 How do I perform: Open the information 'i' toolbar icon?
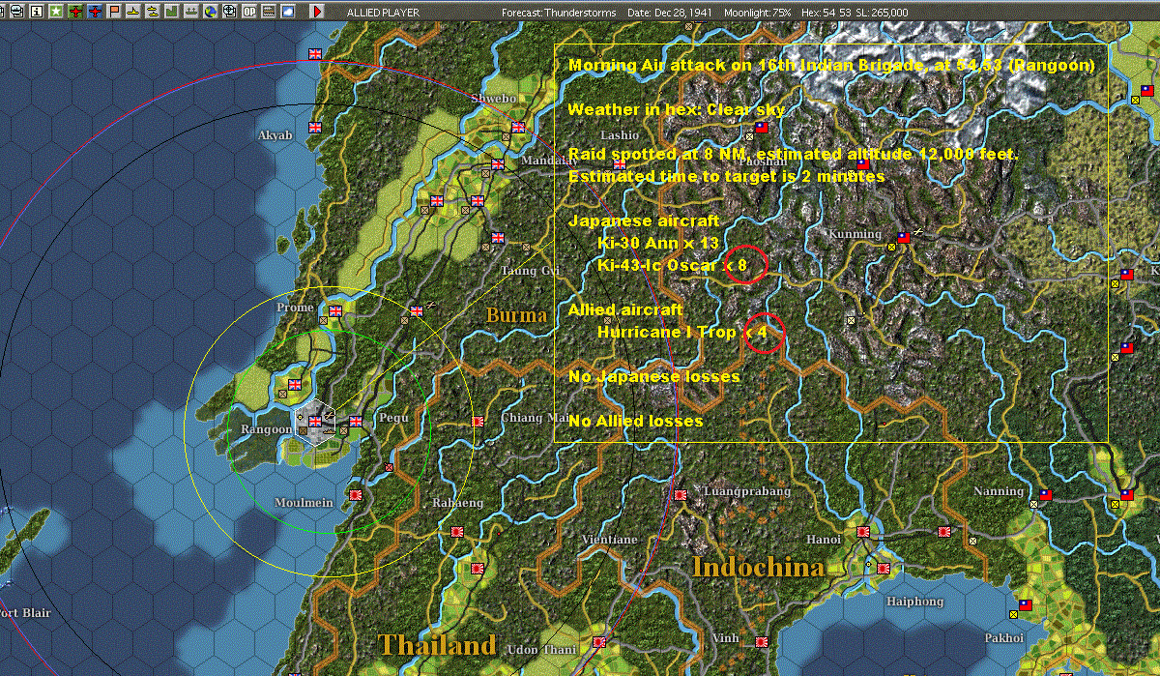(37, 12)
